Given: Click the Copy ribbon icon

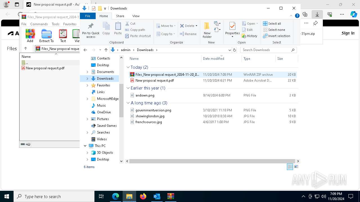Looking at the screenshot, I should (x=106, y=28).
